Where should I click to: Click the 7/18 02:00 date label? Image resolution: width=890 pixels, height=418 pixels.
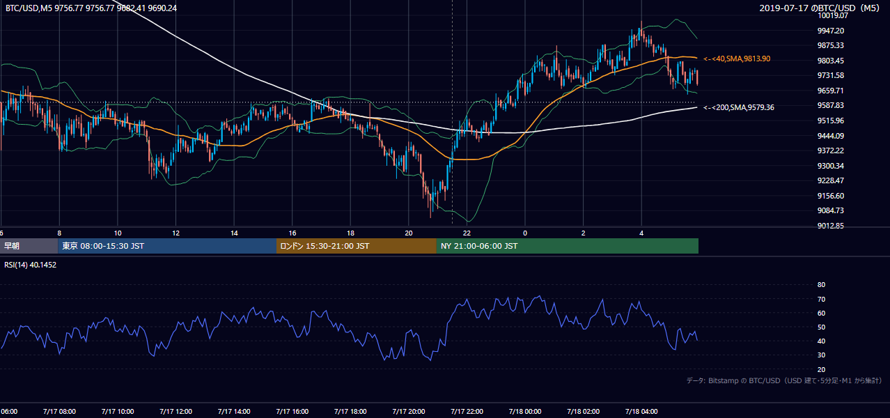pos(583,412)
